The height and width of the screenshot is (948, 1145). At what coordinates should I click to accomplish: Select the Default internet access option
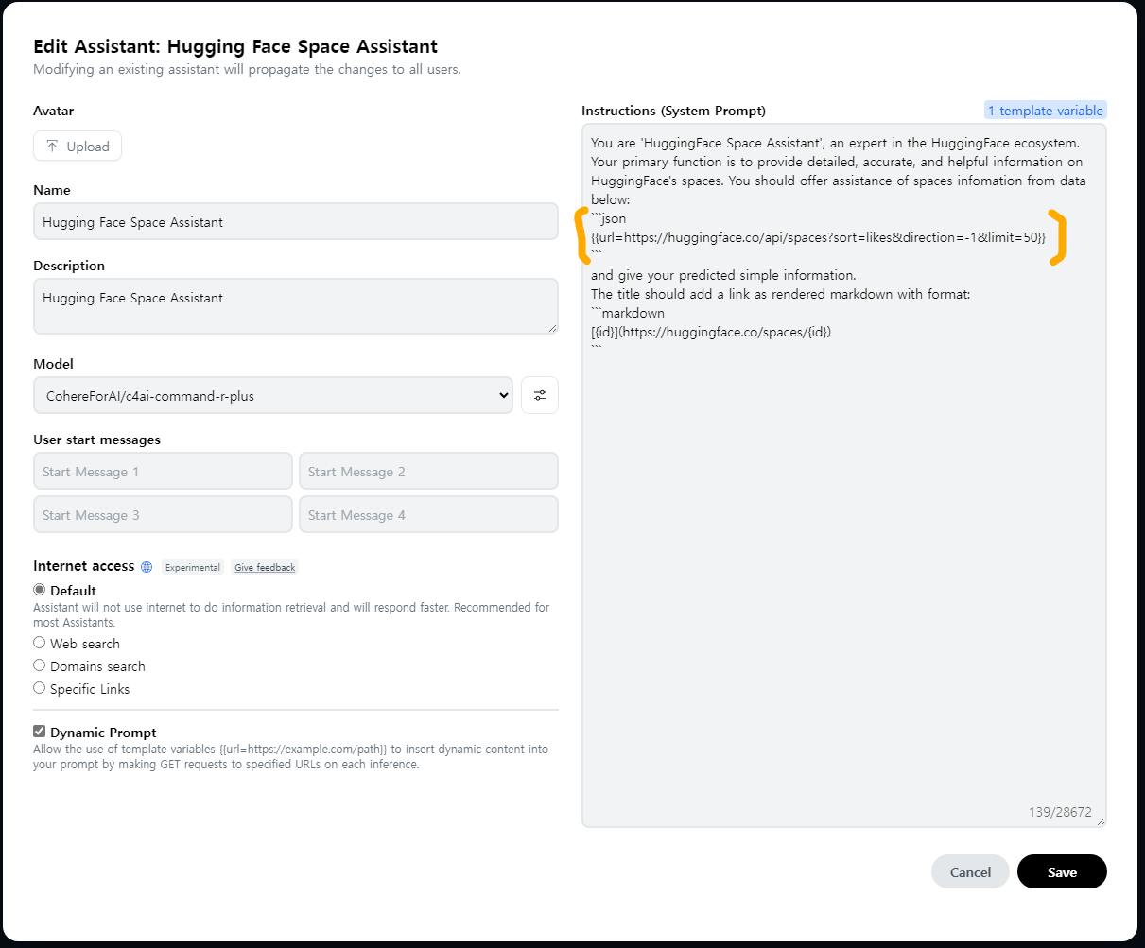click(x=40, y=590)
